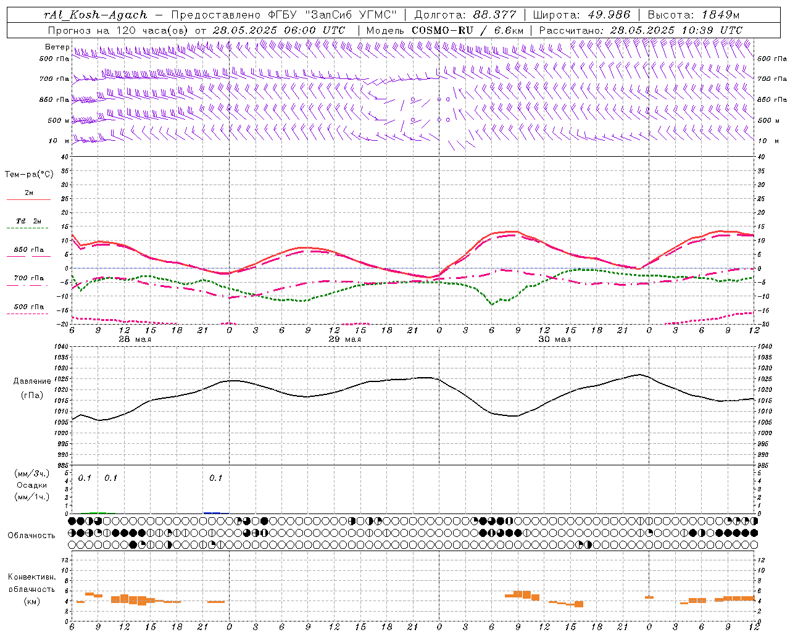Select the forecast start 28.05.2025 06:00 UTC
This screenshot has height=632, width=790.
(279, 30)
